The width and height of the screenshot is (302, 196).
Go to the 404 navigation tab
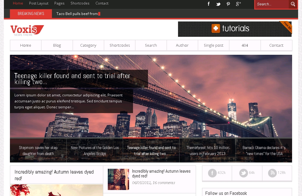coord(245,45)
